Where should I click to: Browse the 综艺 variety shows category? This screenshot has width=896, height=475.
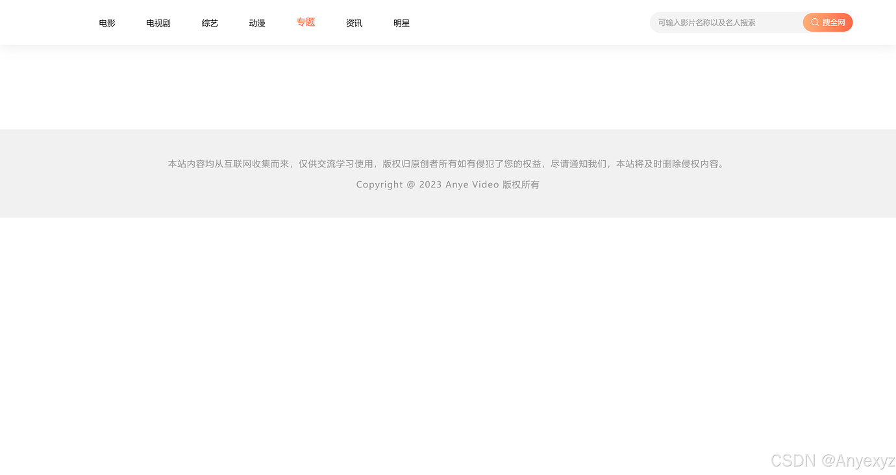point(209,23)
